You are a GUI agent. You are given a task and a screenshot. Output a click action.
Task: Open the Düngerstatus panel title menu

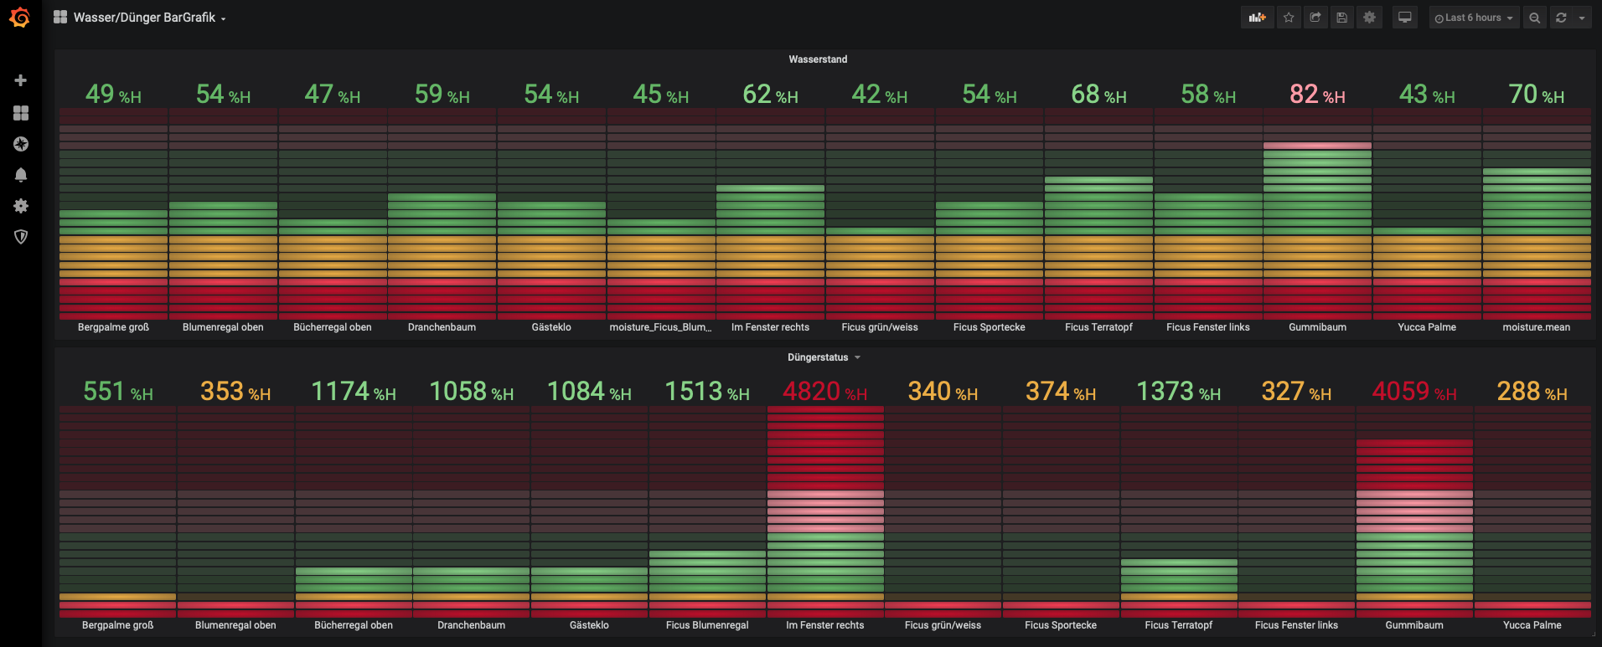coord(818,357)
